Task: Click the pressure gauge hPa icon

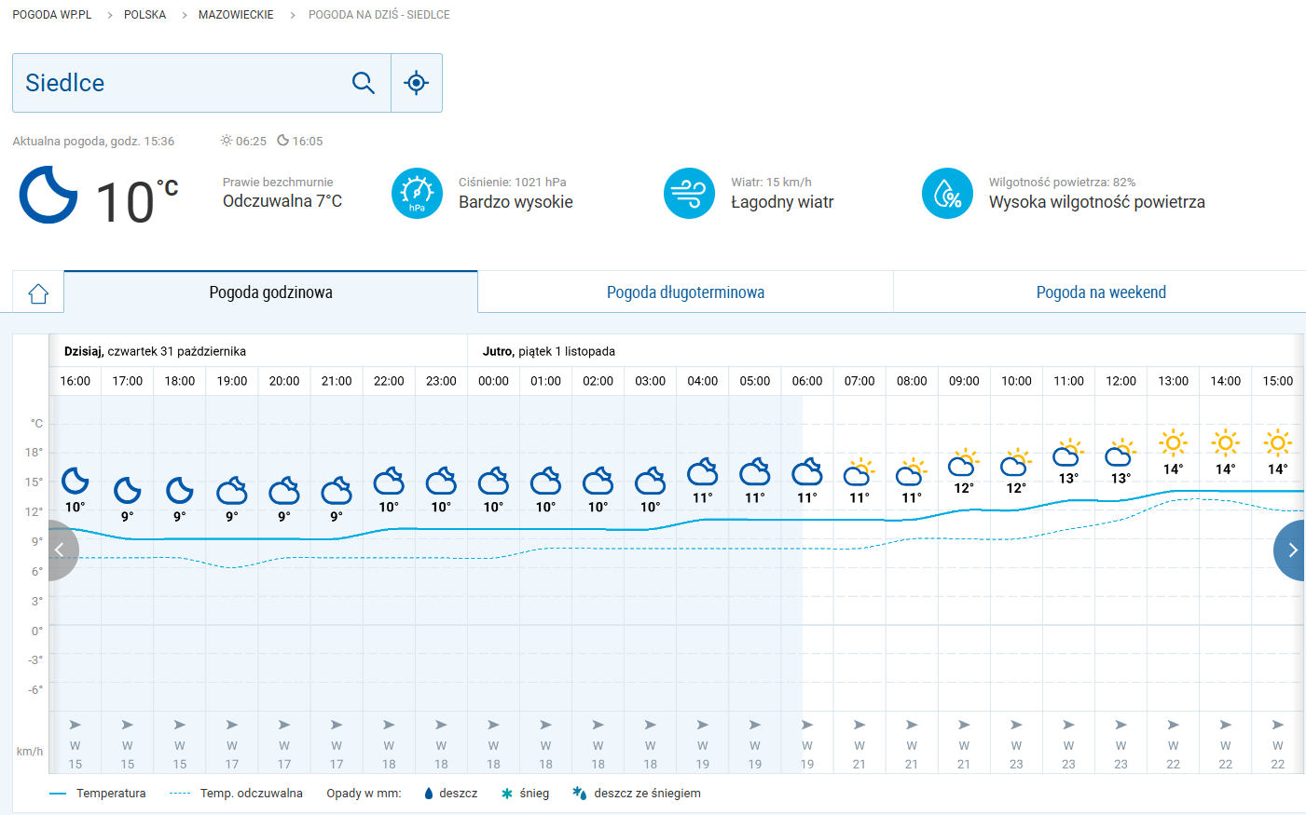Action: click(x=417, y=194)
